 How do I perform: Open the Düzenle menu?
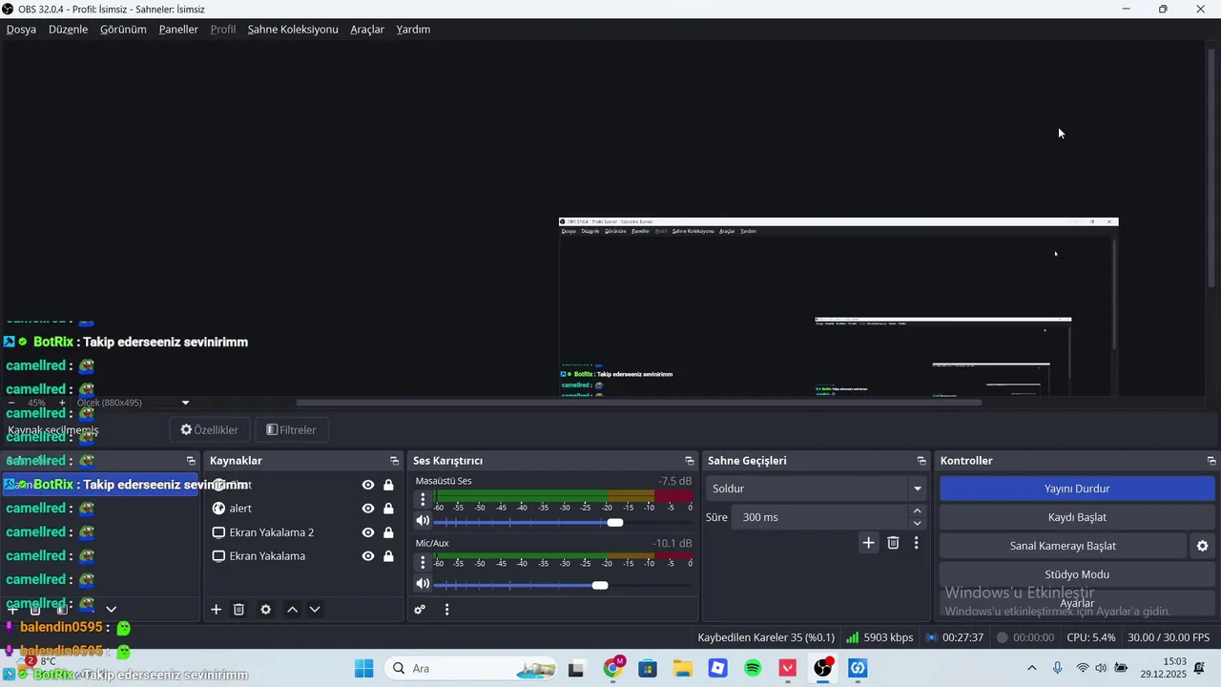[68, 30]
